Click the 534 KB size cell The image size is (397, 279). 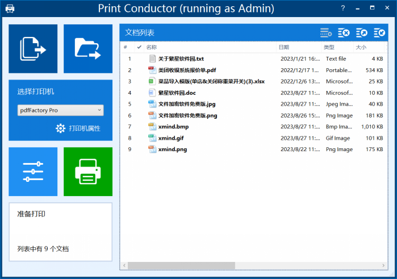click(374, 70)
